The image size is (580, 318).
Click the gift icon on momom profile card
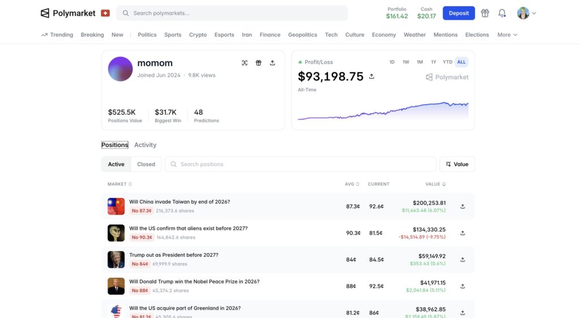[x=258, y=63]
